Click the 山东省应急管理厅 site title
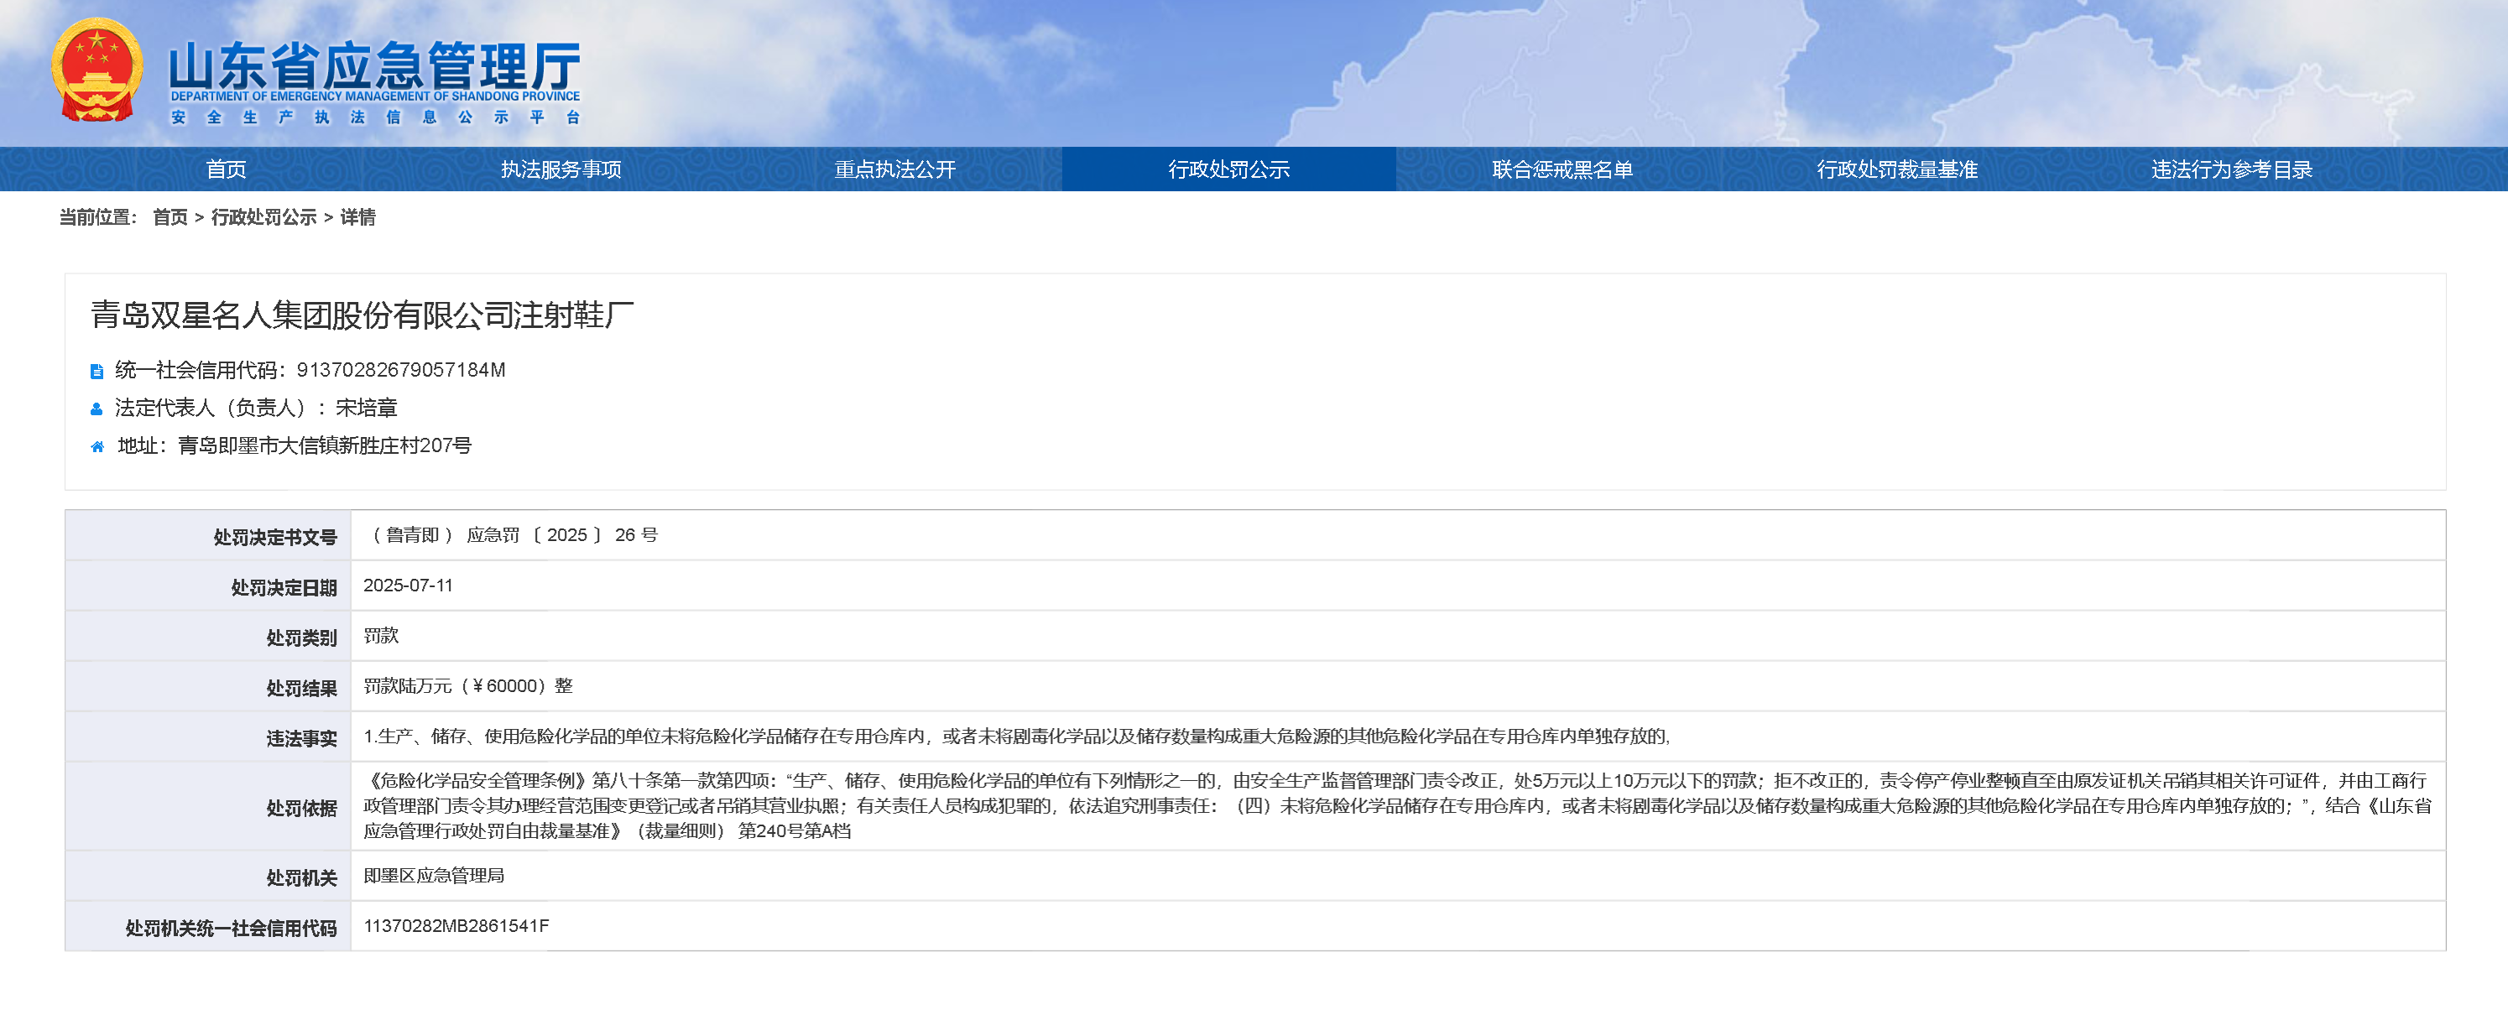 [375, 65]
